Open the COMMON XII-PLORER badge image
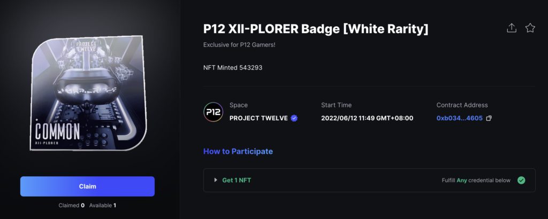This screenshot has height=219, width=548. tap(88, 93)
